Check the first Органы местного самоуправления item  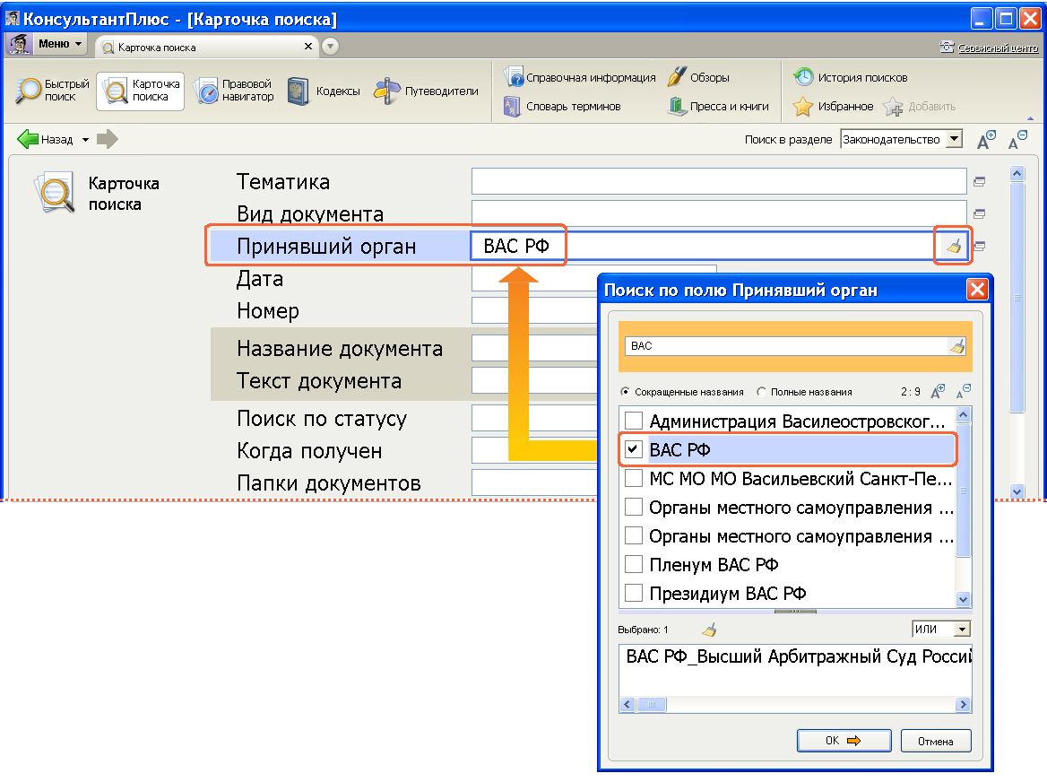coord(634,507)
